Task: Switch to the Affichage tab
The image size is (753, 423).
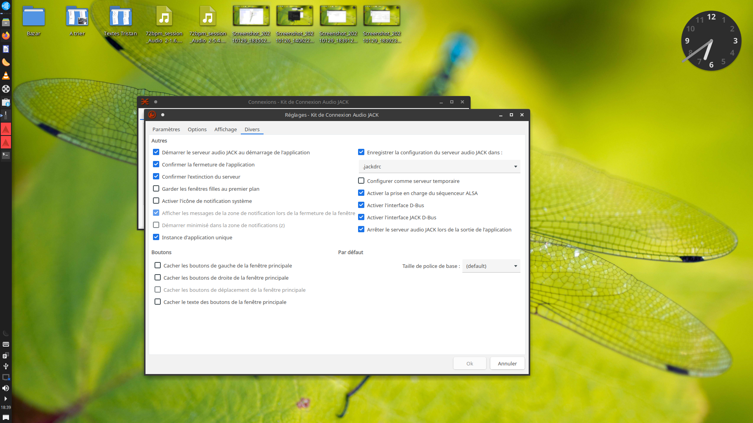Action: click(x=225, y=130)
